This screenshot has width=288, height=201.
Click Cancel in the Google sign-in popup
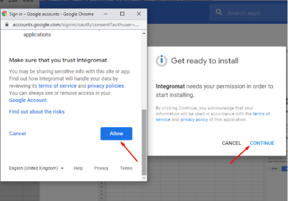coord(17,133)
